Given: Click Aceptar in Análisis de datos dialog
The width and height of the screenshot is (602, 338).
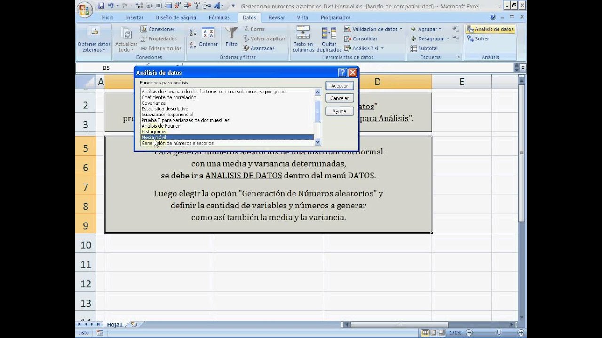Looking at the screenshot, I should [340, 86].
